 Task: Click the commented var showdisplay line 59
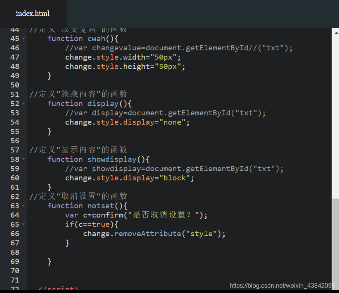pos(174,169)
